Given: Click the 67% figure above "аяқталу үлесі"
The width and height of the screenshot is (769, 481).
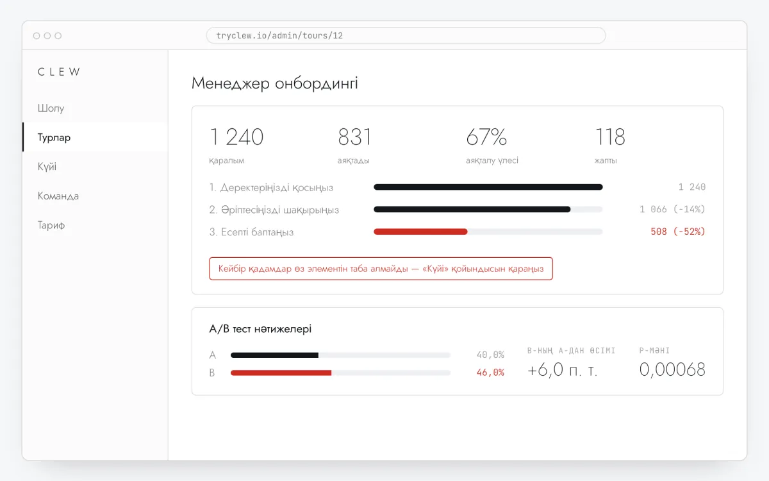Looking at the screenshot, I should tap(486, 137).
